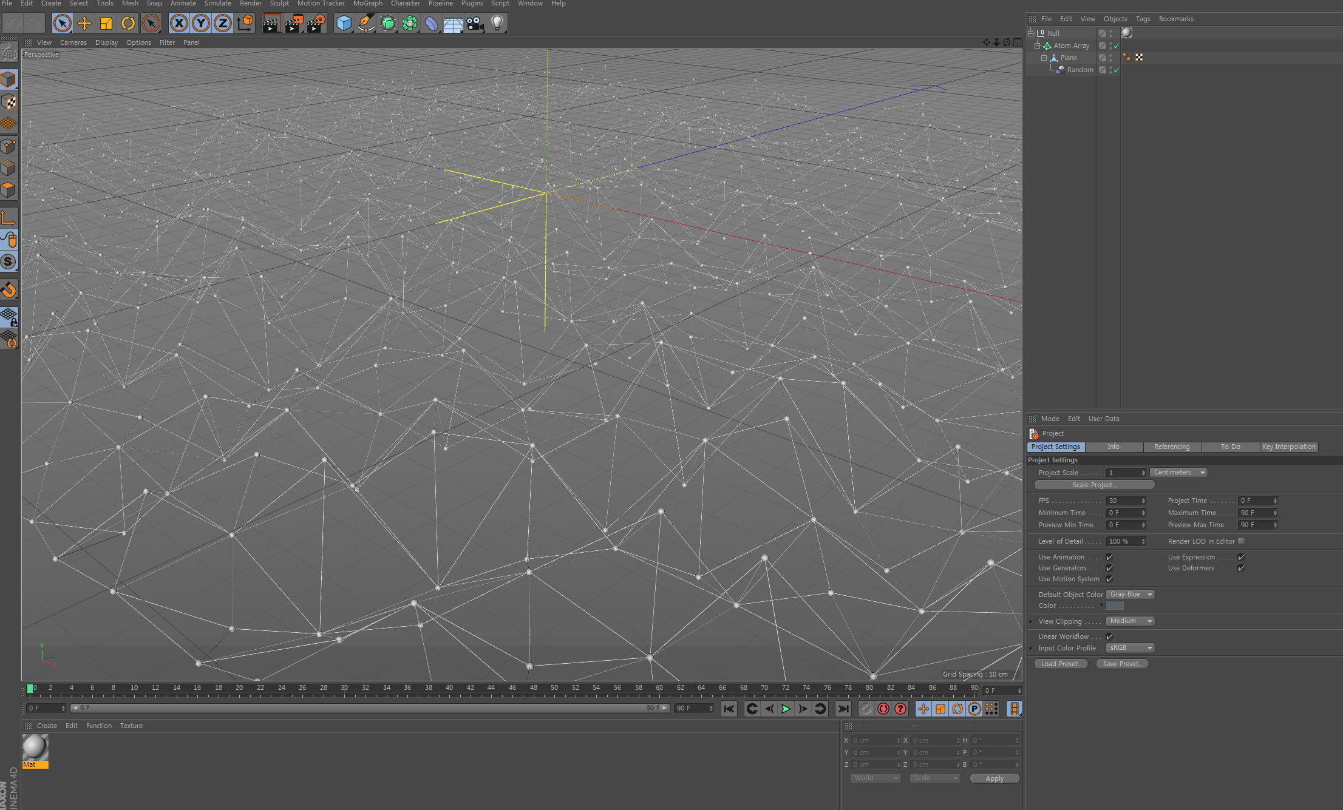Open the MoGraph menu
1343x810 pixels.
tap(368, 4)
